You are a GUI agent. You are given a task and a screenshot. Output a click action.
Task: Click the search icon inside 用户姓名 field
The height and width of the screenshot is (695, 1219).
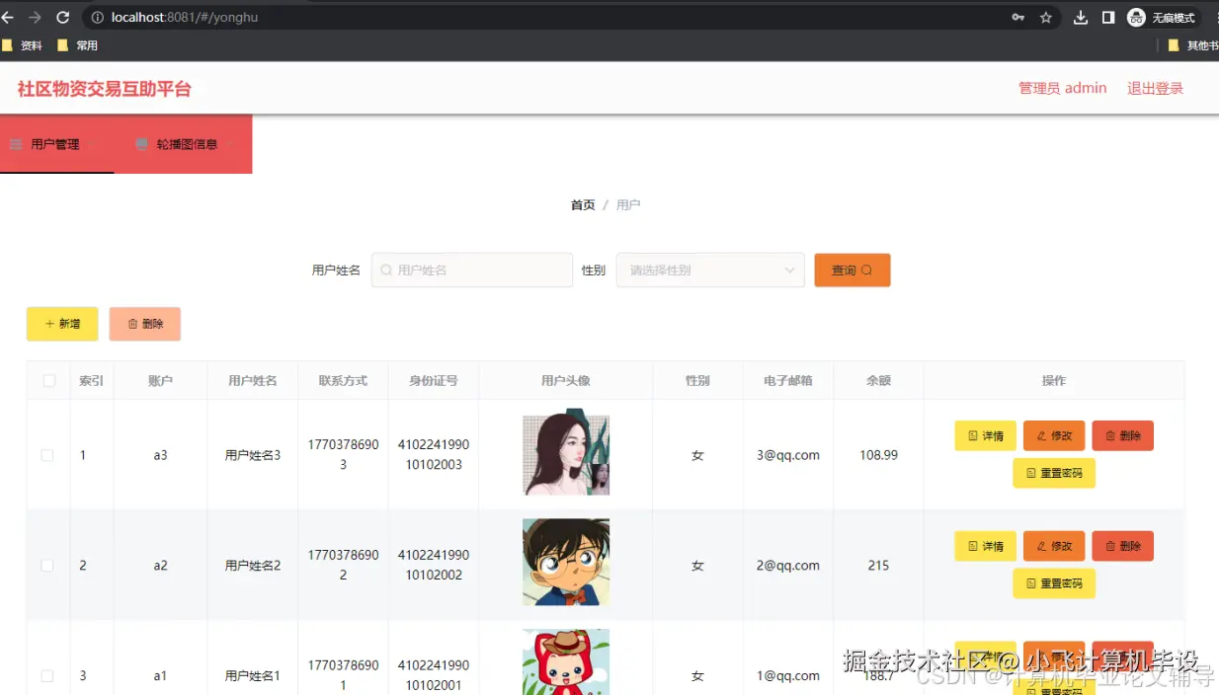[386, 270]
